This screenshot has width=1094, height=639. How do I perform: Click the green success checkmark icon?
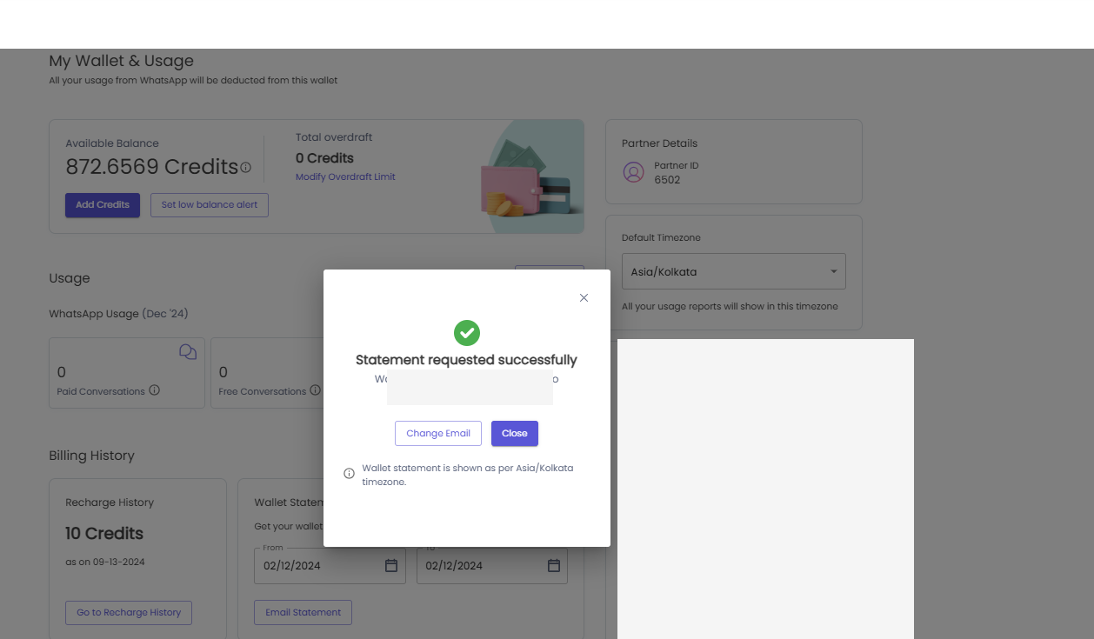click(x=467, y=332)
